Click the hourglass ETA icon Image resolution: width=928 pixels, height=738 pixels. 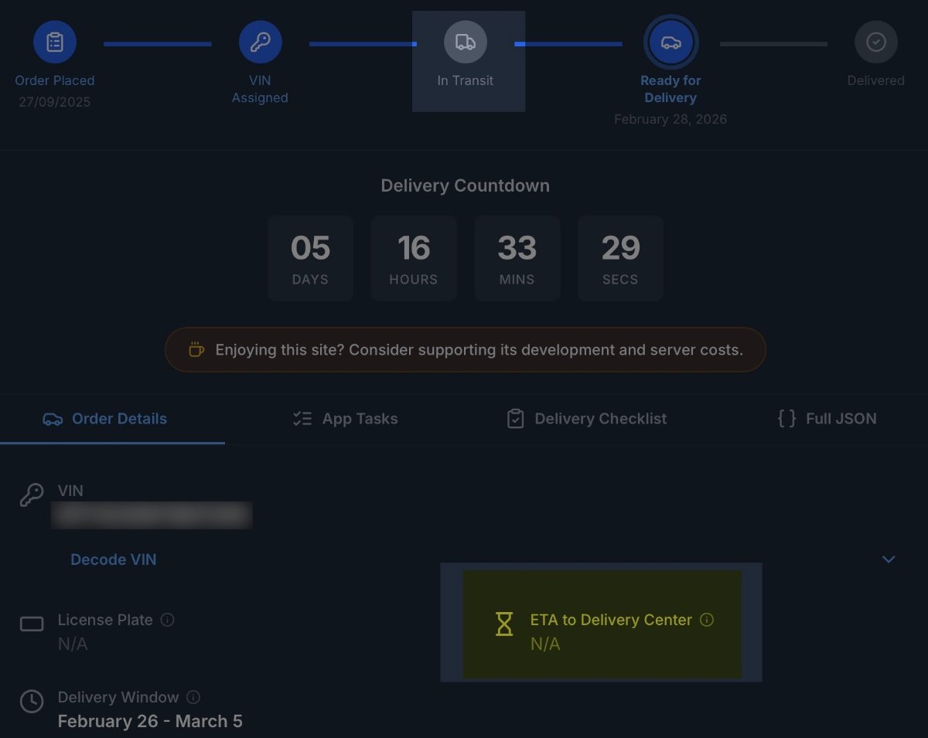[504, 624]
